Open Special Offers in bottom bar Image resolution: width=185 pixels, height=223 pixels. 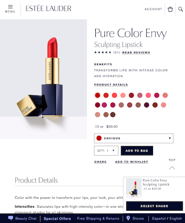pyautogui.click(x=57, y=218)
